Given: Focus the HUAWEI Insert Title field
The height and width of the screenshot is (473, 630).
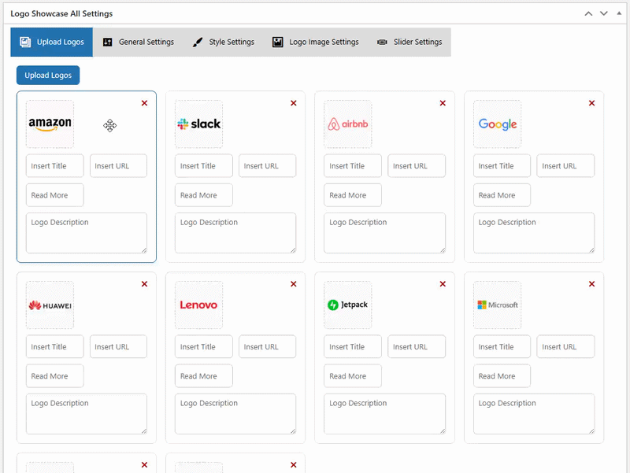Looking at the screenshot, I should click(x=54, y=346).
